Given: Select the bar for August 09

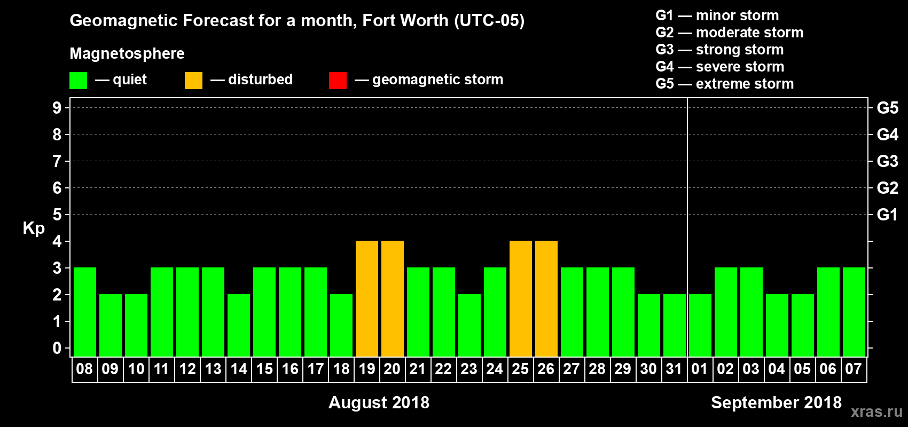Looking at the screenshot, I should tap(111, 325).
